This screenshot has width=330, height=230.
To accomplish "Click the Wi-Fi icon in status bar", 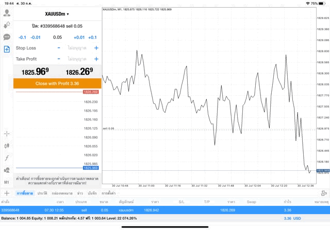I will coord(308,4).
